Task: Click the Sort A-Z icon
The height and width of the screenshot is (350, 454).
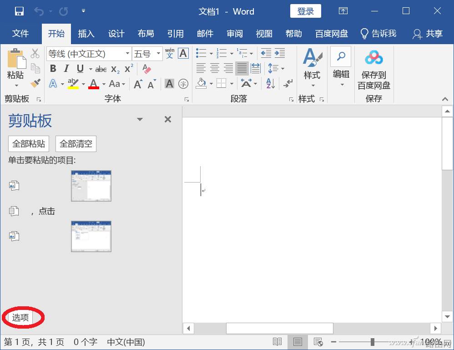Action: tap(270, 84)
